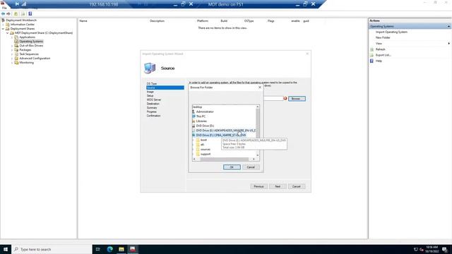This screenshot has width=452, height=254.
Task: Close the Browse For Folder dialog
Action: coord(260,87)
